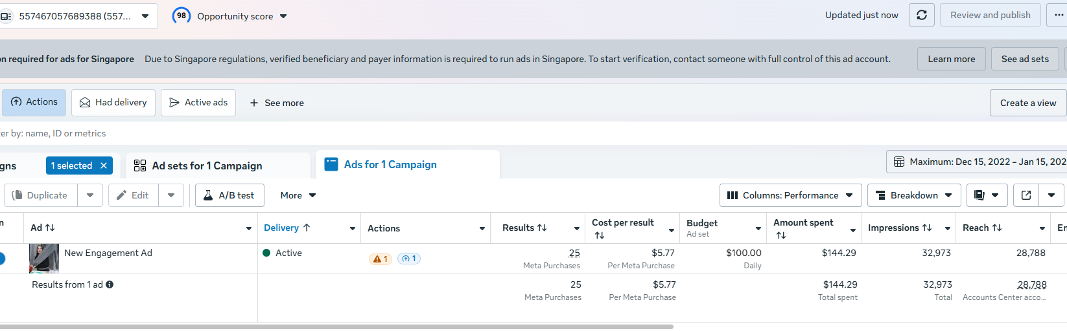This screenshot has height=331, width=1067.
Task: Expand the Columns: Performance dropdown
Action: (790, 195)
